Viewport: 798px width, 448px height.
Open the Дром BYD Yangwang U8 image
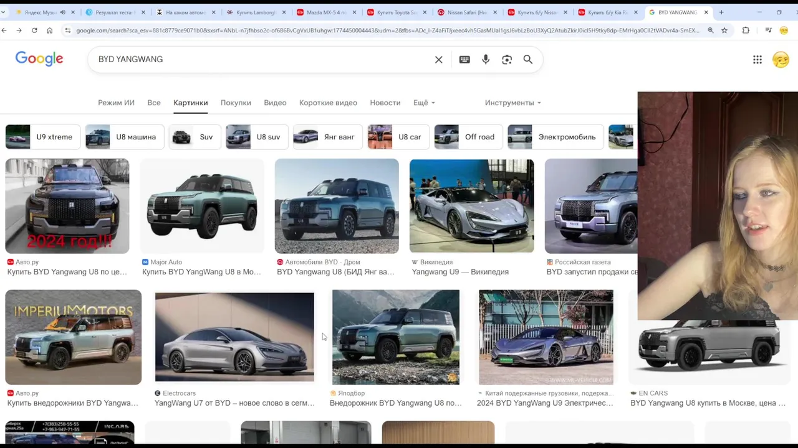[x=337, y=206]
